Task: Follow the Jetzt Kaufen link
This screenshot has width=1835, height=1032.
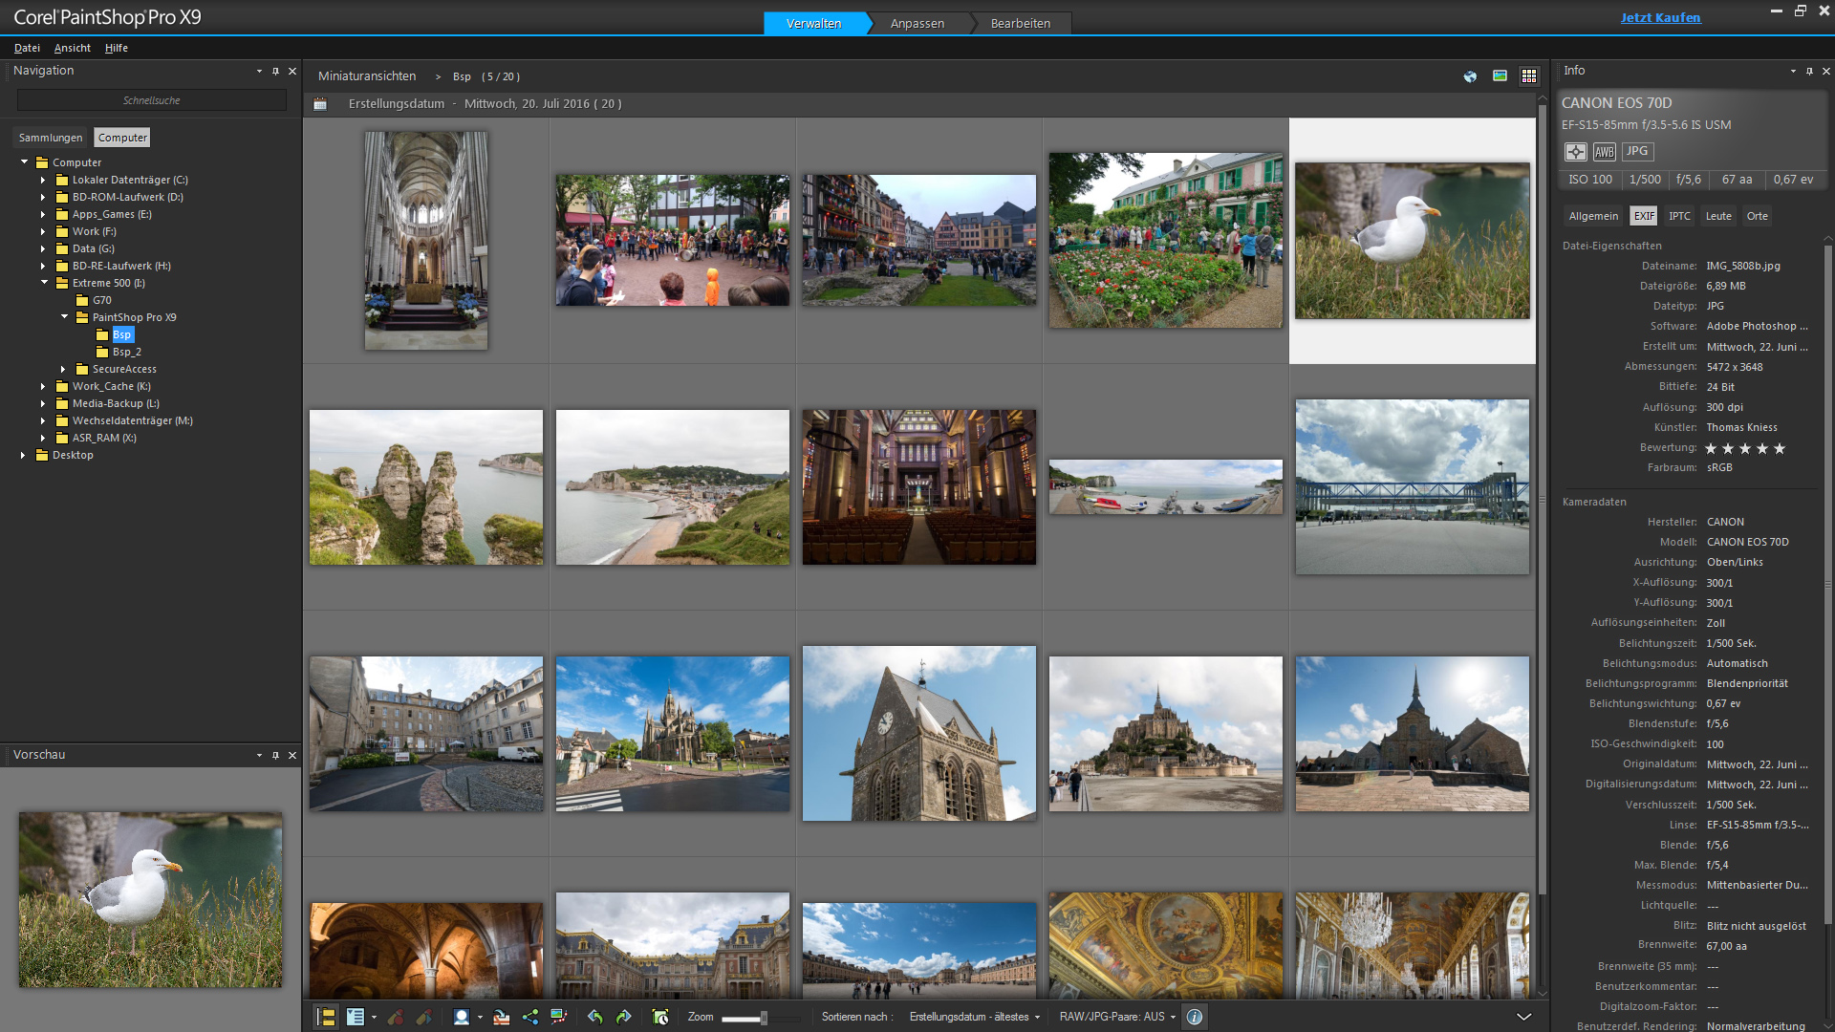Action: coord(1660,17)
